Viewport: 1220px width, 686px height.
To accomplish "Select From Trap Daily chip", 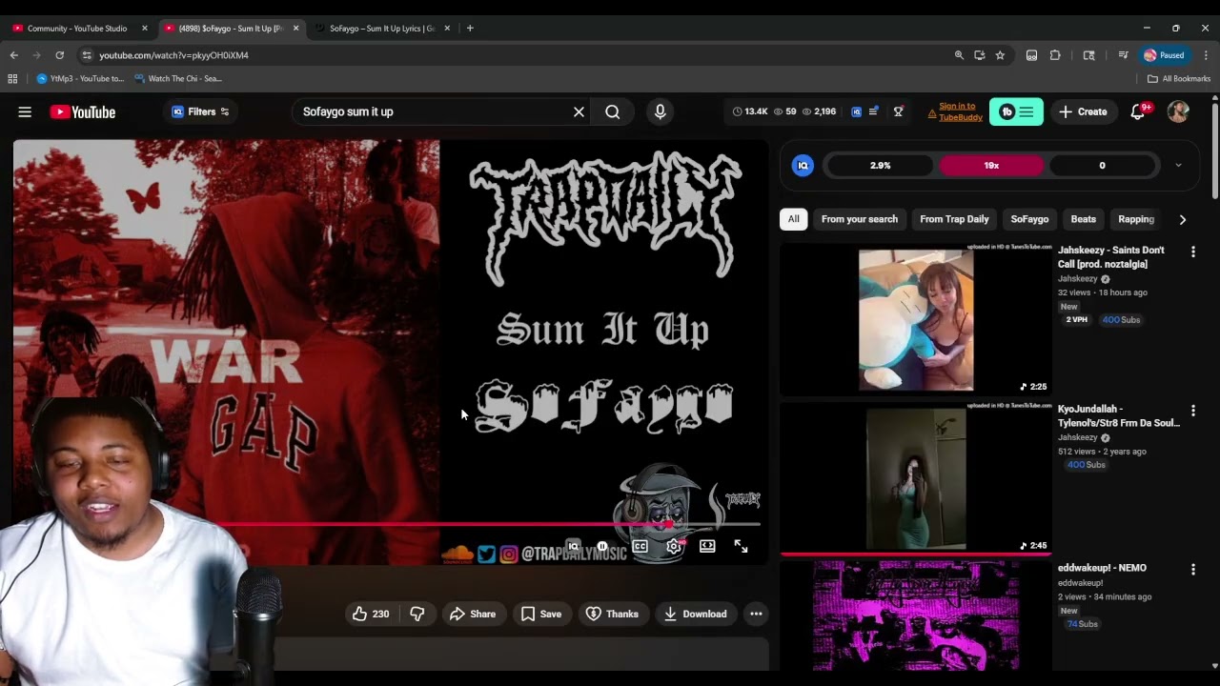I will pos(954,219).
